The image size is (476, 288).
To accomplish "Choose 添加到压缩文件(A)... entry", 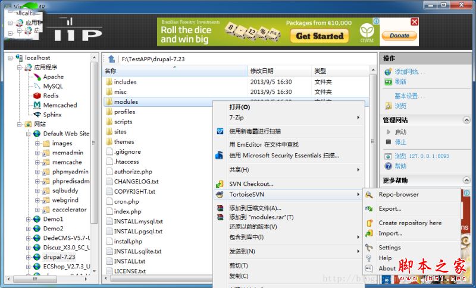I will tap(289, 208).
